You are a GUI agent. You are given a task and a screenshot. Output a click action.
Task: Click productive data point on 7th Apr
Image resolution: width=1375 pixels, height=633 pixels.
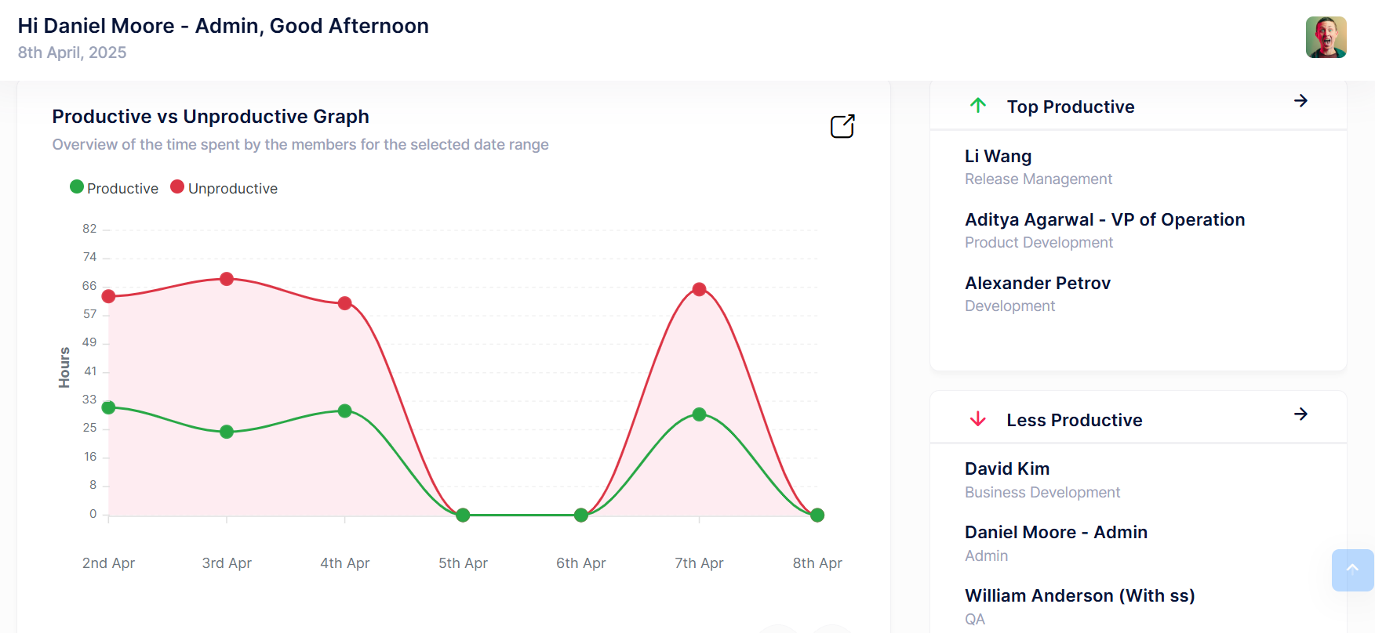pyautogui.click(x=700, y=414)
